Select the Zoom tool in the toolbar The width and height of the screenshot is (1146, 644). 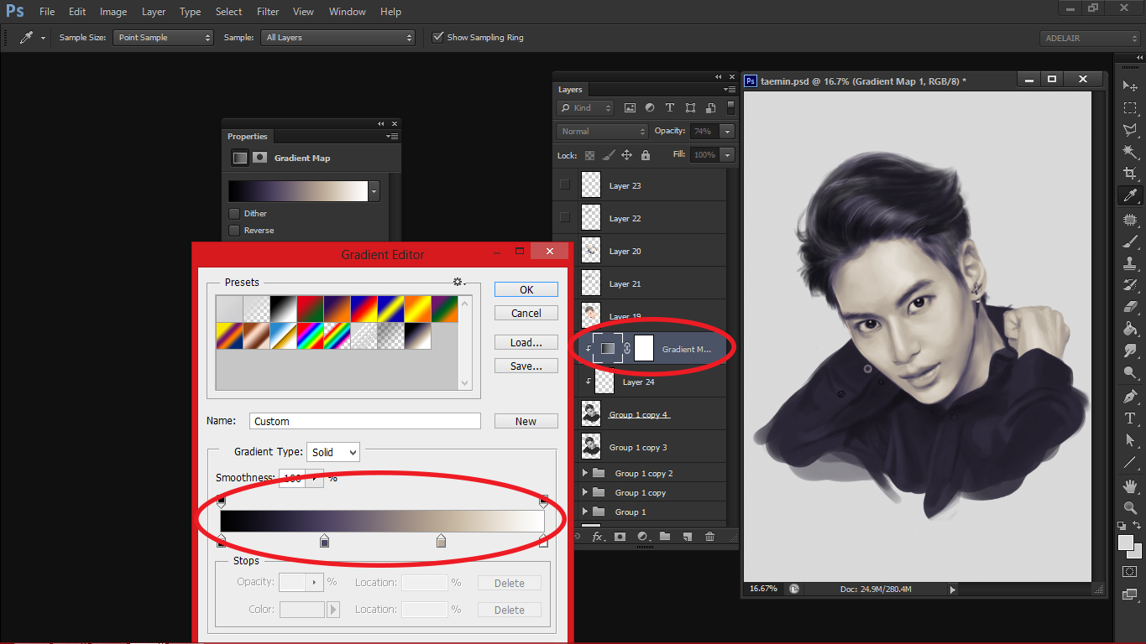pos(1130,507)
